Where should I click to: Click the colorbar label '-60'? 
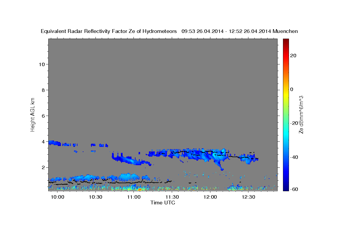click(x=295, y=189)
